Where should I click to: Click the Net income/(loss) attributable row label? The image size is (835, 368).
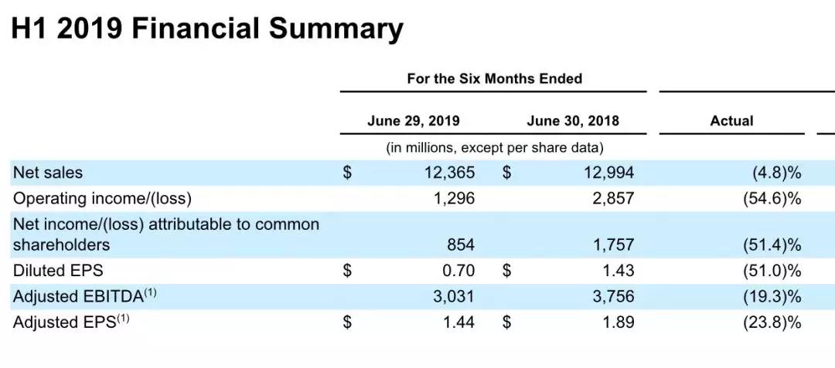pyautogui.click(x=166, y=235)
